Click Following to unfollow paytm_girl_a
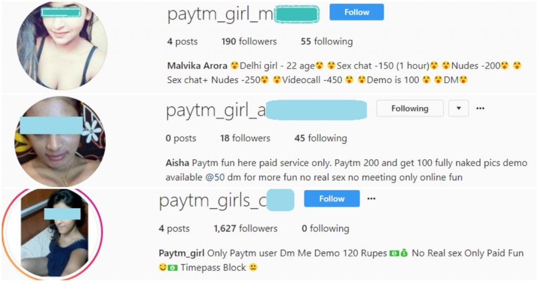This screenshot has height=282, width=538. [x=410, y=109]
